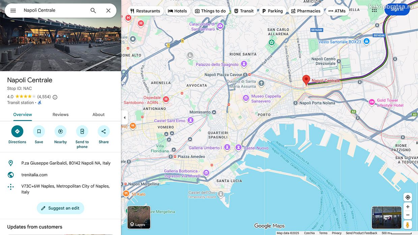Search Nearby places icon
This screenshot has width=418, height=235.
(x=60, y=131)
